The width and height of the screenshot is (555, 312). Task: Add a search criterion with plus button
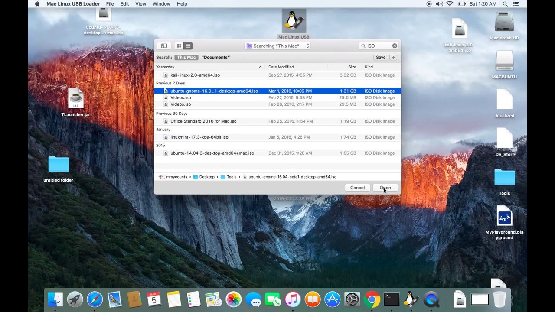tap(393, 58)
